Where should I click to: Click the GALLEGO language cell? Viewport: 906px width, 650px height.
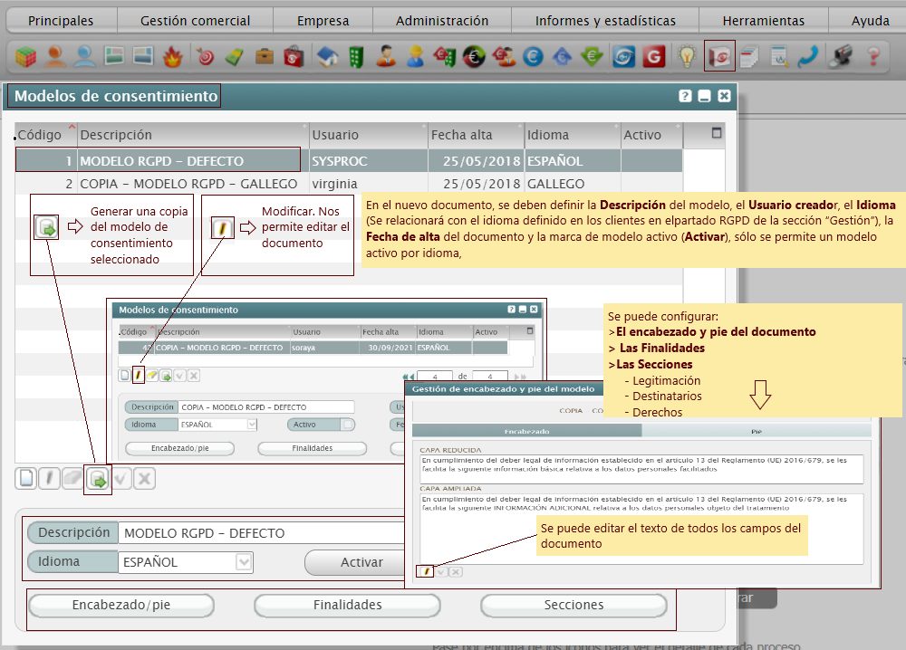(573, 184)
